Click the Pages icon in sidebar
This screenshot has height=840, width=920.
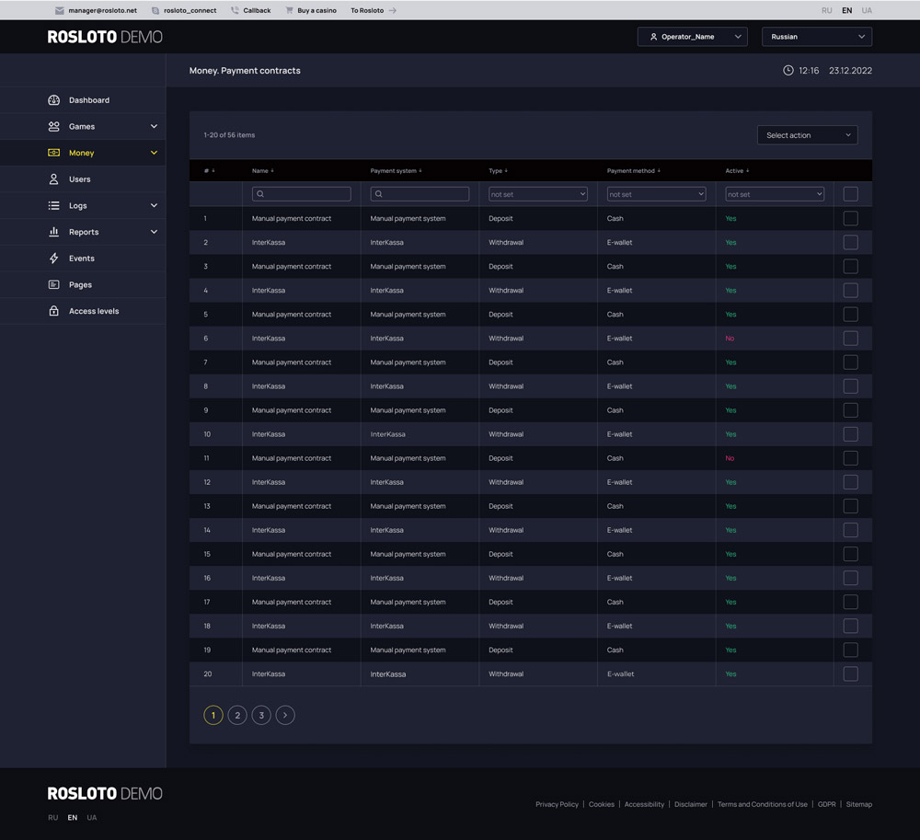click(x=53, y=285)
